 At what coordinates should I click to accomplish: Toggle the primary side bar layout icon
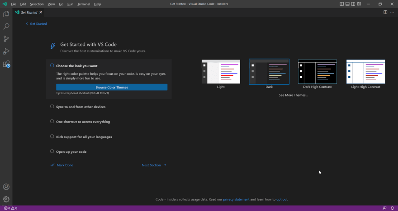(x=342, y=4)
